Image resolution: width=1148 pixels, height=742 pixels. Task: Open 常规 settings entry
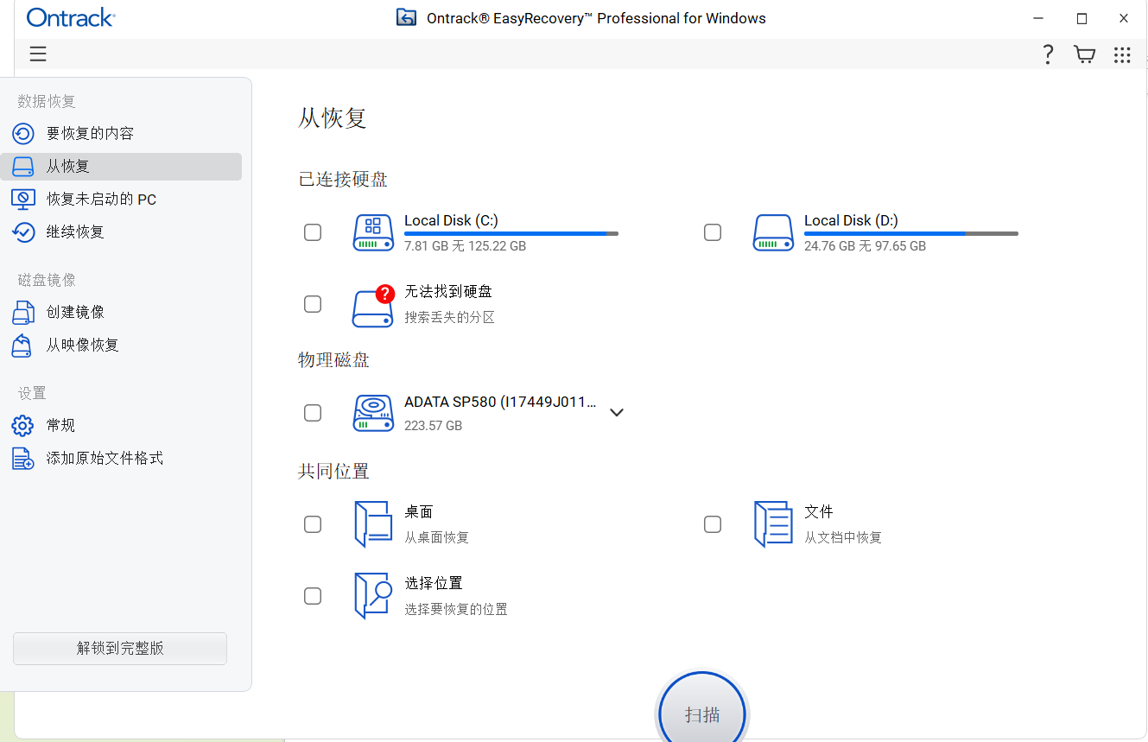(x=121, y=426)
